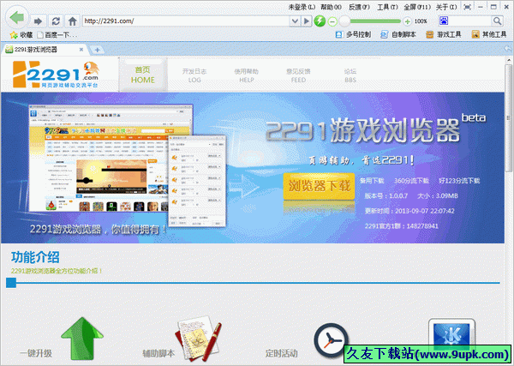Click the go/play arrow beside the address bar
This screenshot has height=366, width=514.
tap(306, 21)
